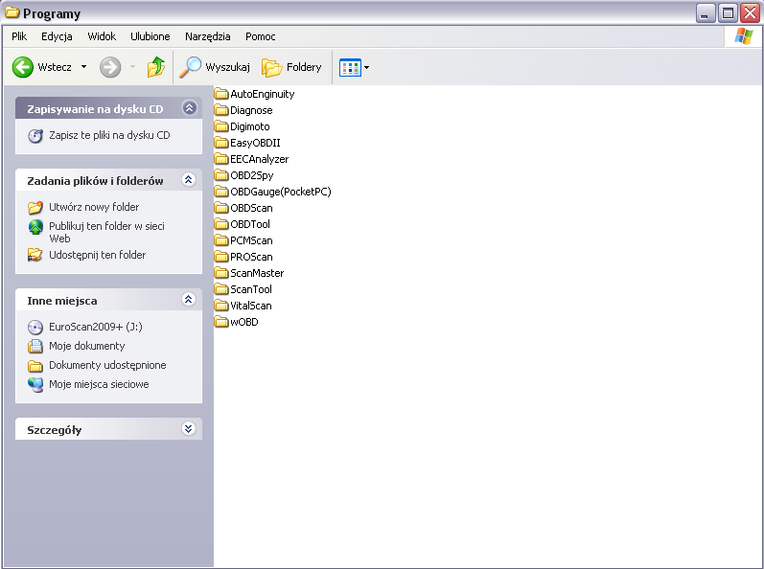Select the AutoEnginuity folder icon
This screenshot has width=764, height=569.
tap(221, 94)
